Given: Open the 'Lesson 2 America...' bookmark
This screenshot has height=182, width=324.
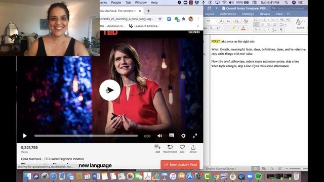Looking at the screenshot, I should [144, 26].
